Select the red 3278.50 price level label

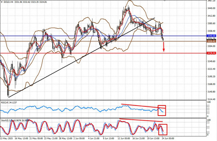pyautogui.click(x=211, y=53)
